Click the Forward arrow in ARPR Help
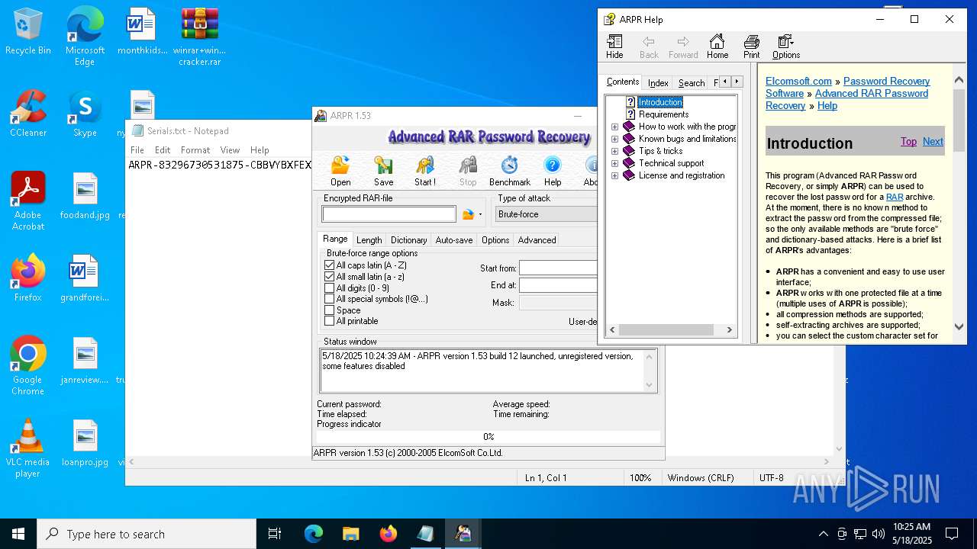The height and width of the screenshot is (549, 977). (683, 47)
